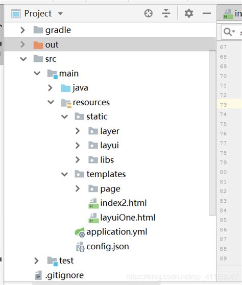This screenshot has width=242, height=285.
Task: Expand the gradle folder chevron
Action: 22,30
